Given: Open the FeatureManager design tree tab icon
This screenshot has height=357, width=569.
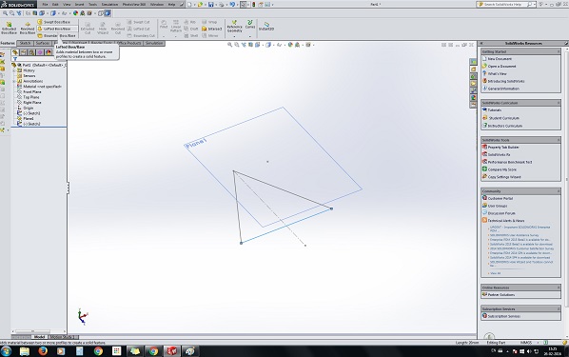Looking at the screenshot, I should click(15, 52).
